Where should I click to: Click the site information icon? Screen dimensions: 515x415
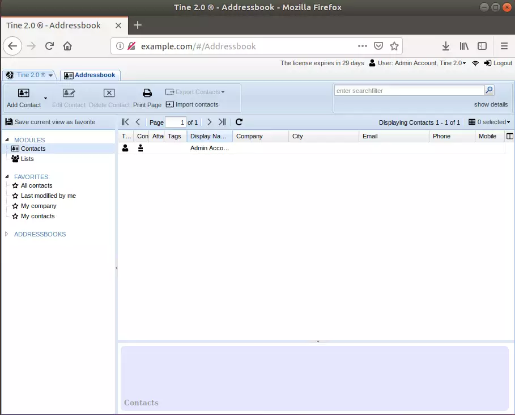tap(120, 46)
